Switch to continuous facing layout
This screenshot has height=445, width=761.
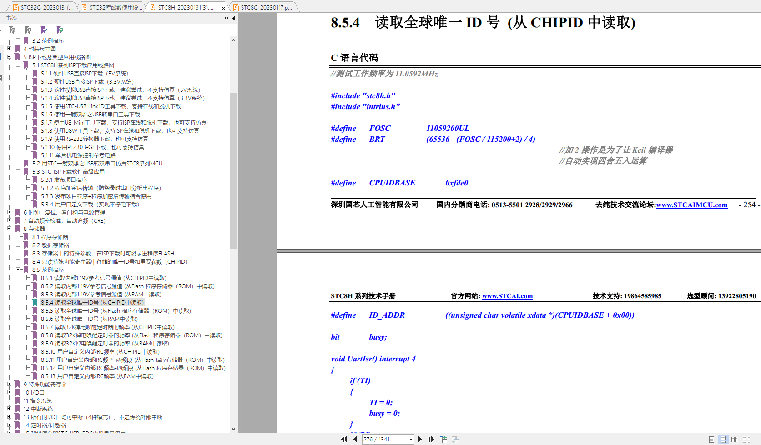pos(746,439)
